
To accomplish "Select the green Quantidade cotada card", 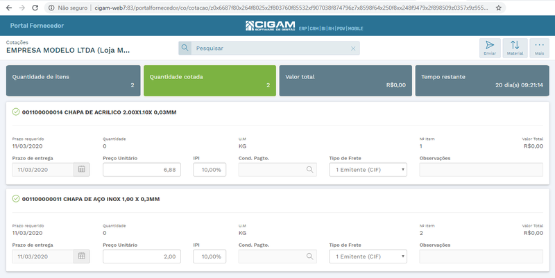I will pyautogui.click(x=210, y=80).
